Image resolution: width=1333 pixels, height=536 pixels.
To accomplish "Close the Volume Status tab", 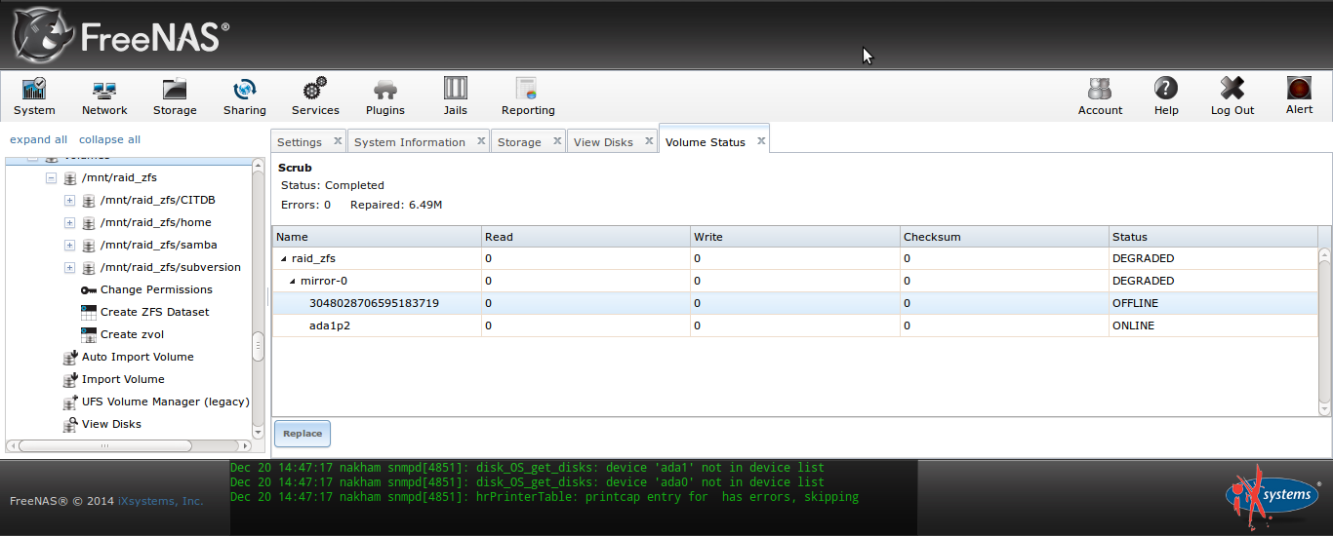I will coord(760,141).
